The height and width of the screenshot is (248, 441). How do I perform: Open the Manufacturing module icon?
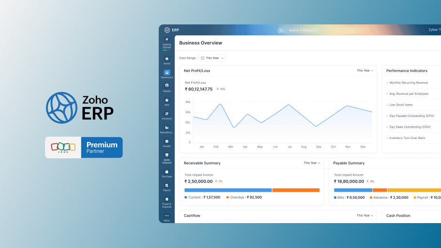(x=167, y=128)
